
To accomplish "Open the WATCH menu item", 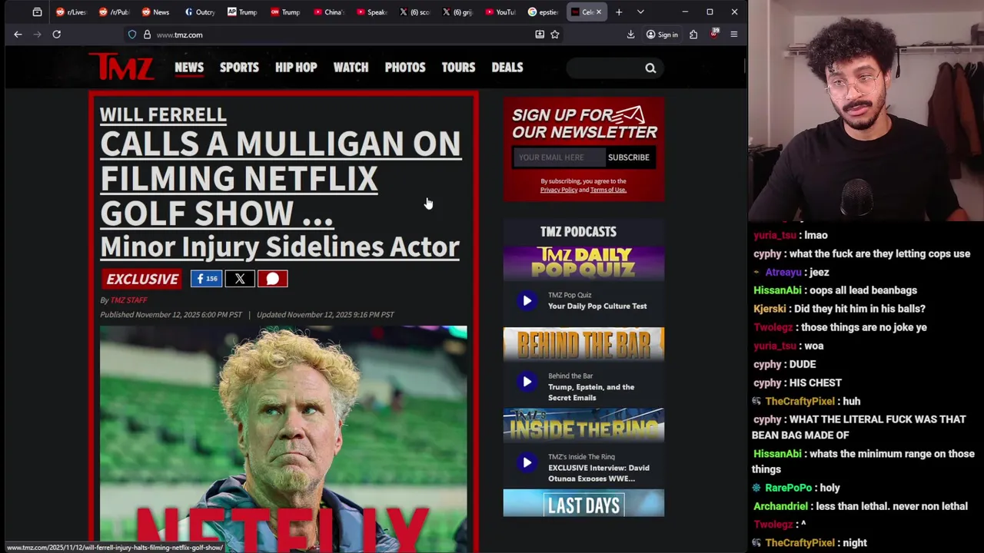I will pos(351,68).
